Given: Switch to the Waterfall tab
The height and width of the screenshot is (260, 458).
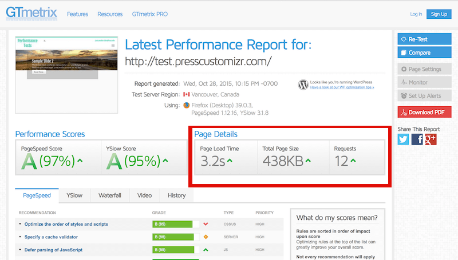Looking at the screenshot, I should point(110,195).
